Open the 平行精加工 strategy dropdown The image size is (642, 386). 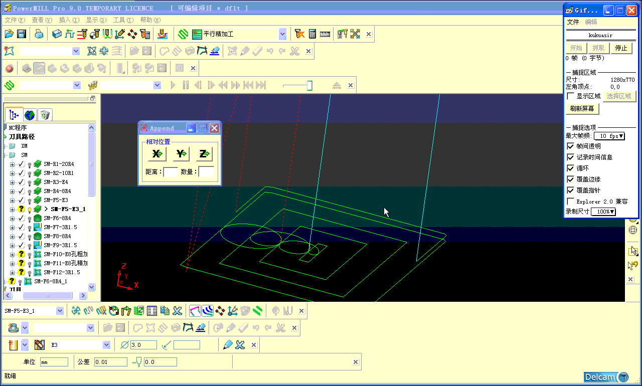282,34
